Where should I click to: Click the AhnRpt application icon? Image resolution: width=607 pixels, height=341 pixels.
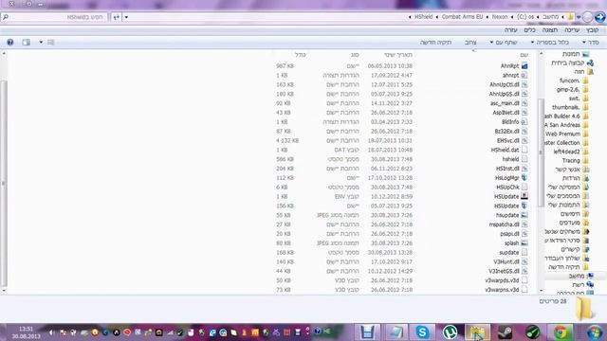pos(524,66)
